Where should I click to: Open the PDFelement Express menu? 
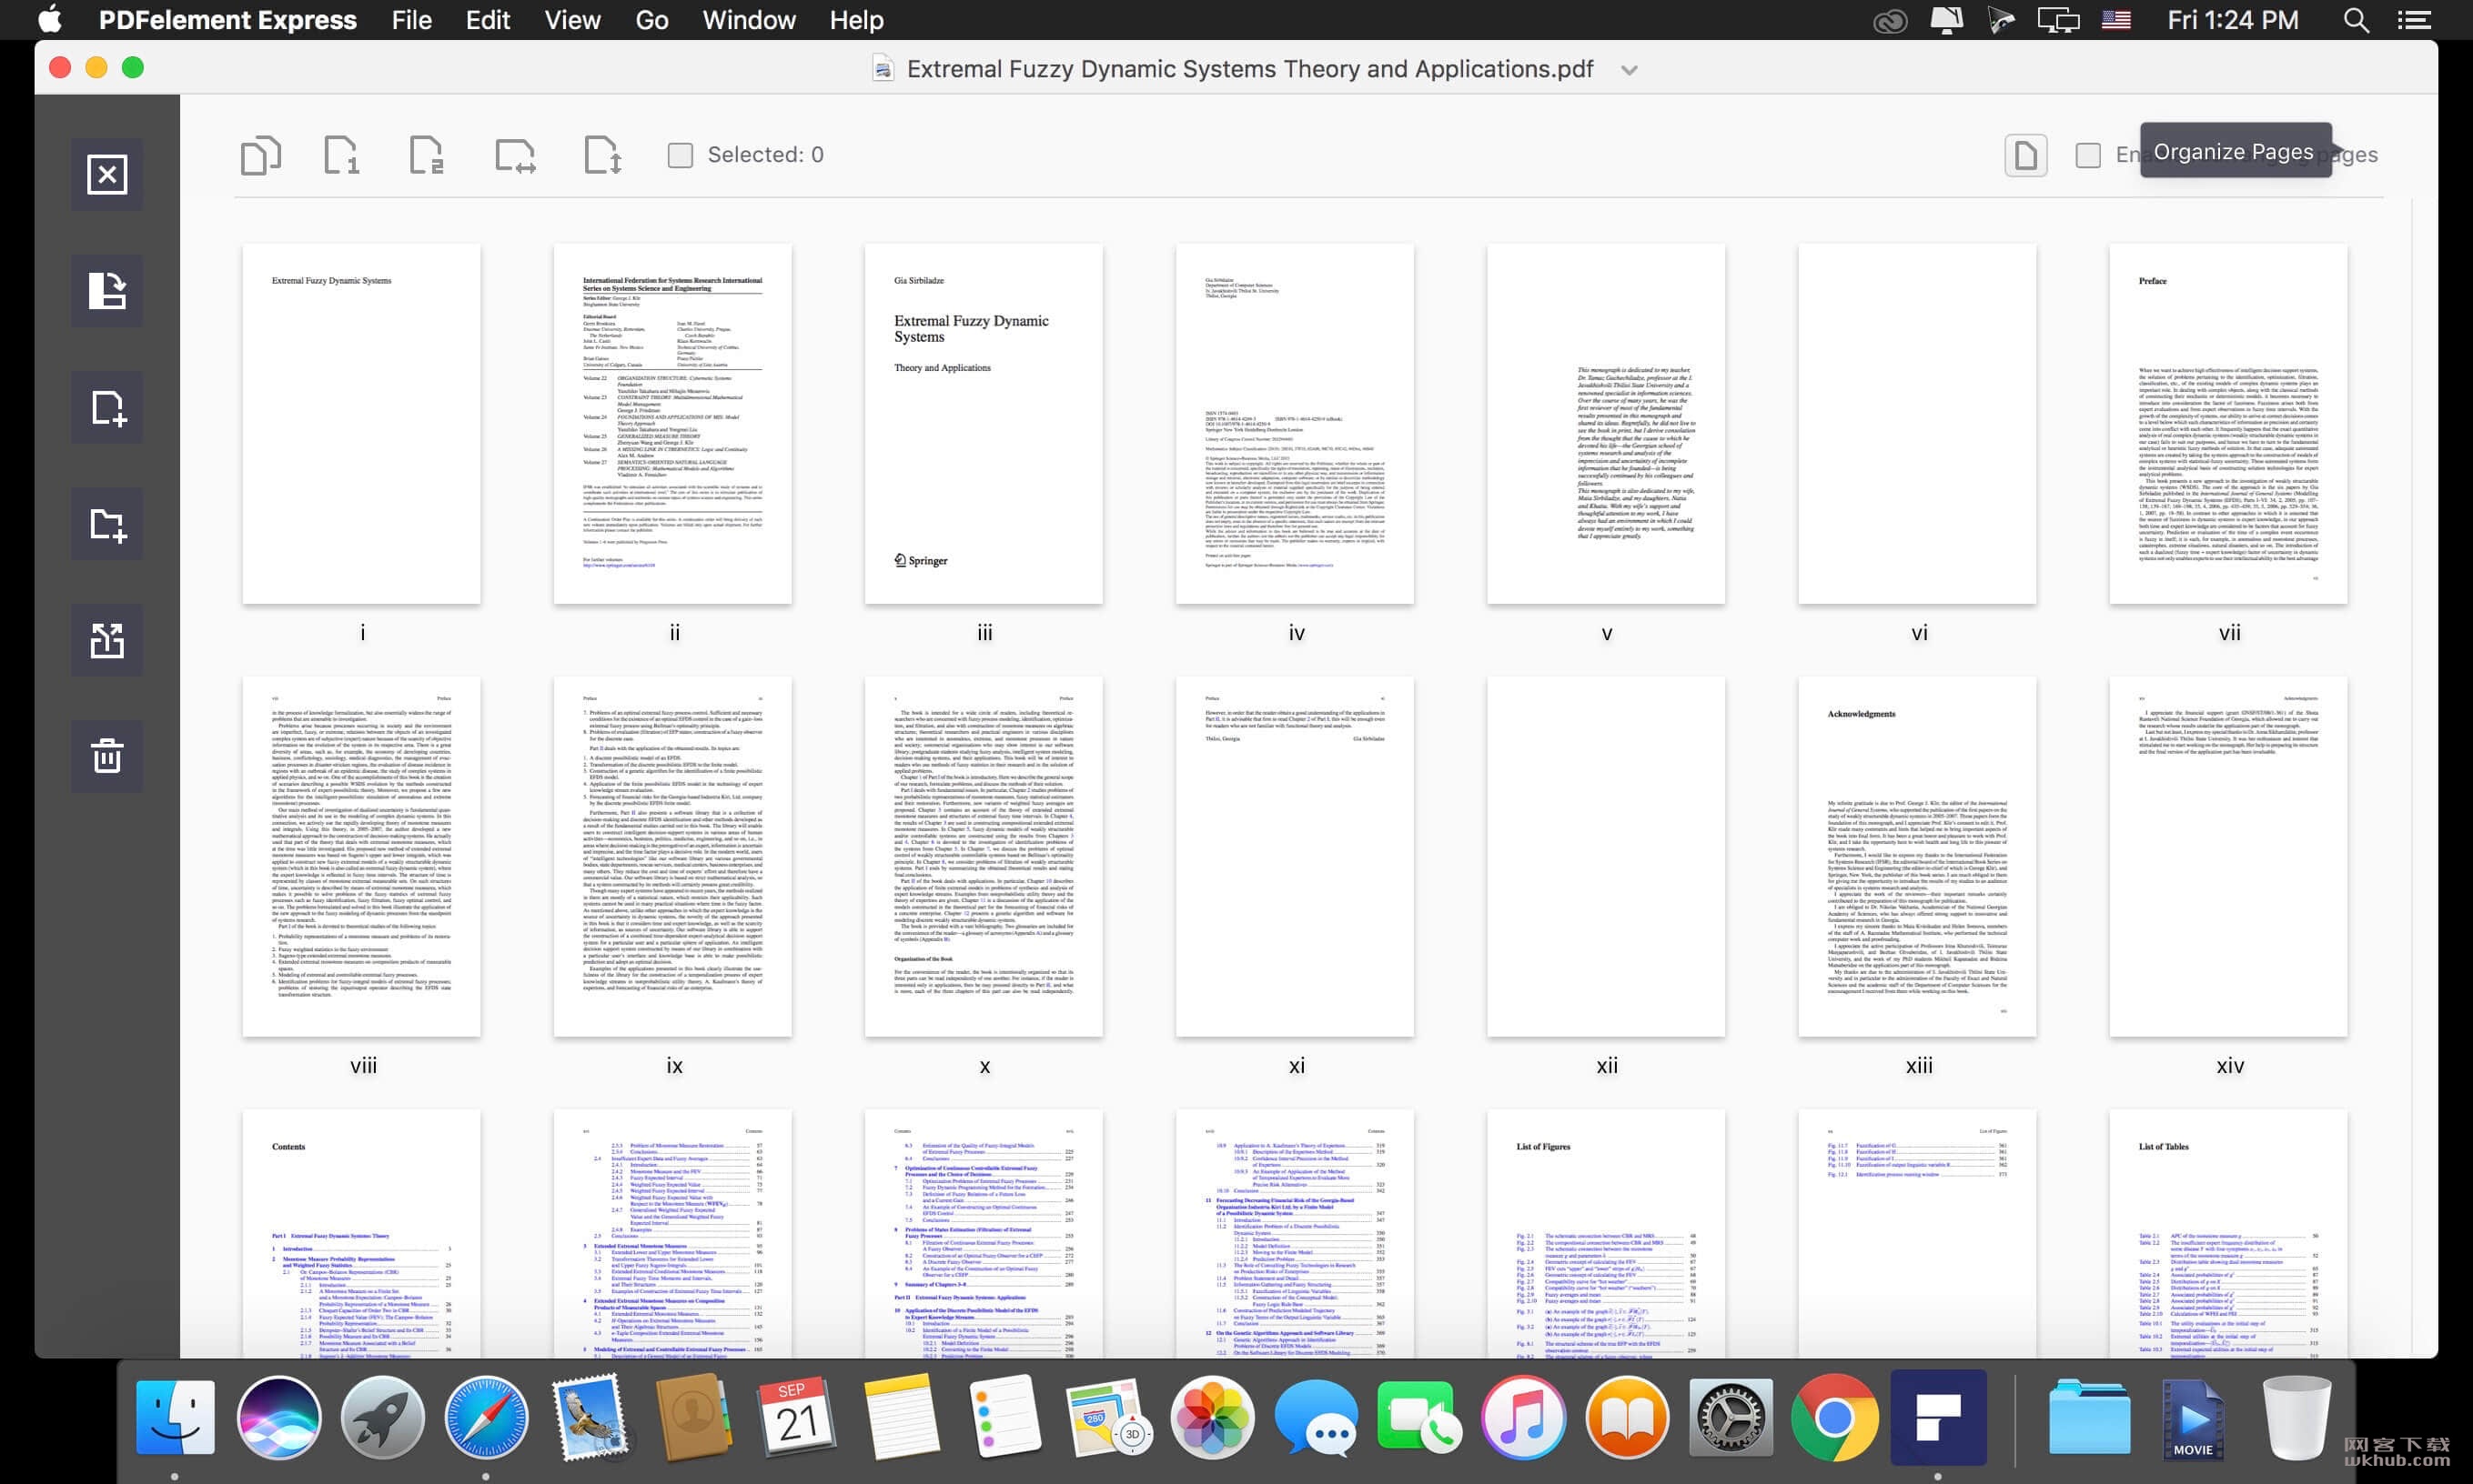[227, 20]
